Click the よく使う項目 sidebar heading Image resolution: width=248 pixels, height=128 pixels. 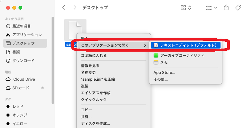[x=14, y=19]
